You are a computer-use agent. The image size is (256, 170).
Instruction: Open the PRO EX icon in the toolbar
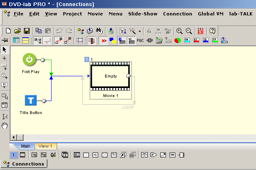tap(200, 31)
